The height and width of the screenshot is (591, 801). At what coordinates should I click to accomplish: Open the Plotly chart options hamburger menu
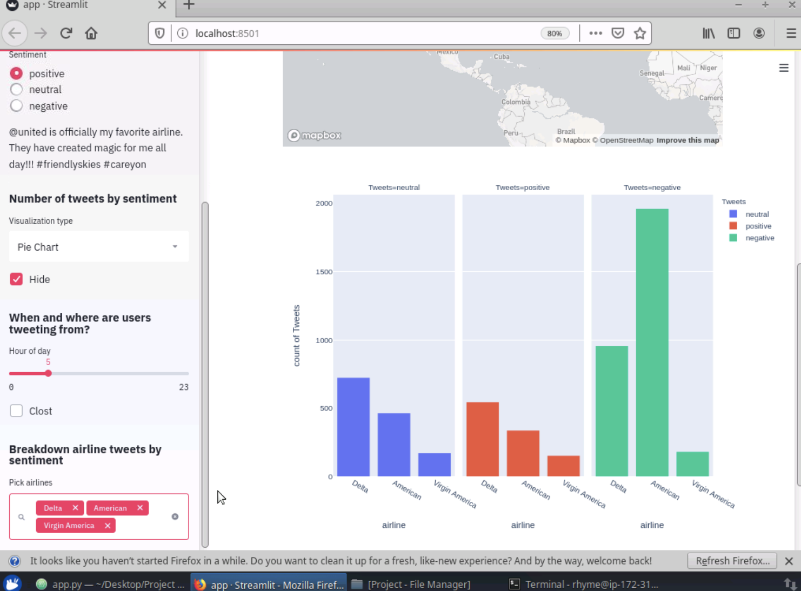pos(784,68)
